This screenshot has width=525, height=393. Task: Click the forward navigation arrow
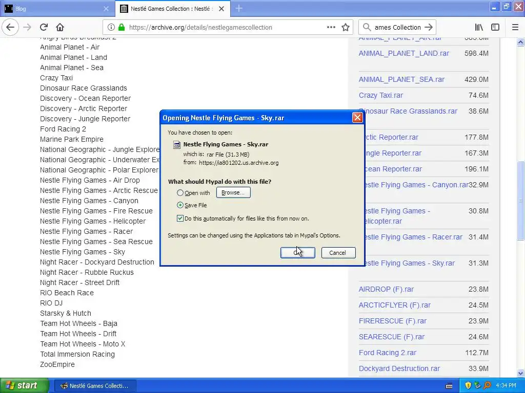click(x=27, y=27)
